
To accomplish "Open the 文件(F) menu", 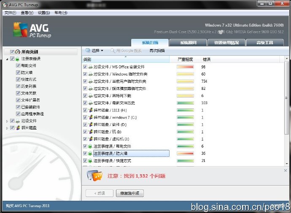I will [x=11, y=13].
